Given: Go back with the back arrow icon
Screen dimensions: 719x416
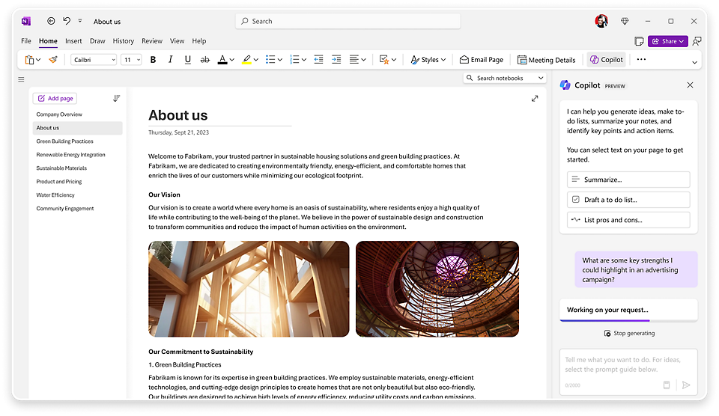Looking at the screenshot, I should click(51, 21).
